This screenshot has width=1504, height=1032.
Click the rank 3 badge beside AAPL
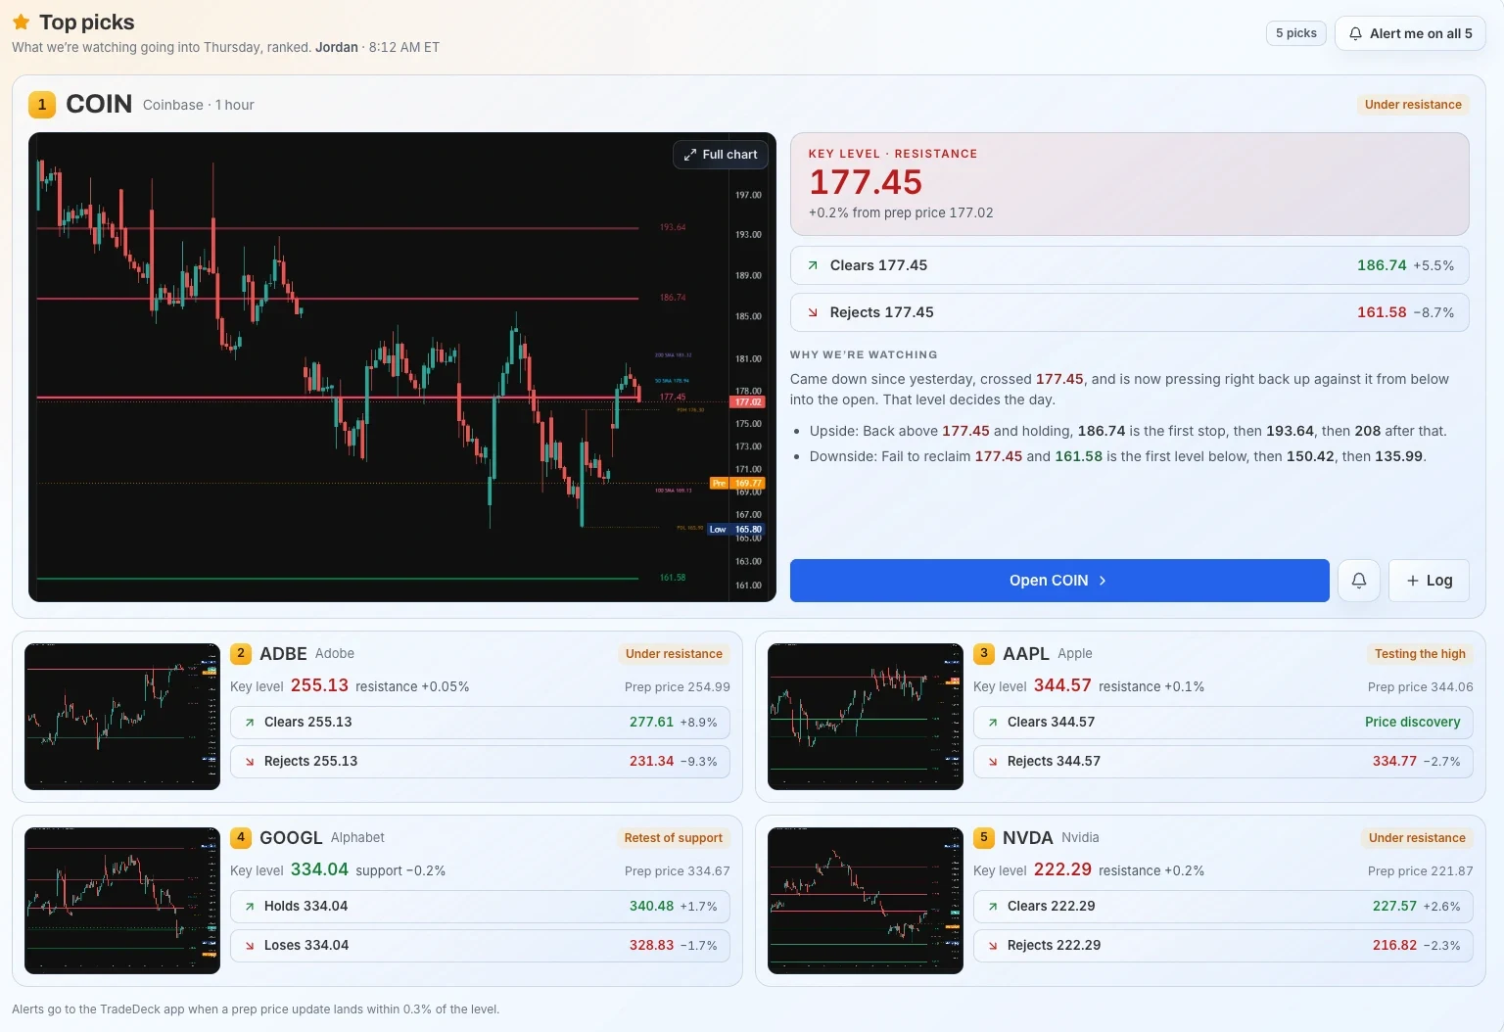point(984,653)
